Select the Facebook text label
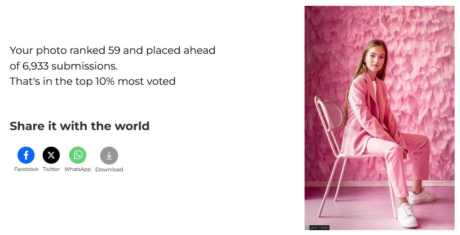This screenshot has width=460, height=235. click(26, 169)
